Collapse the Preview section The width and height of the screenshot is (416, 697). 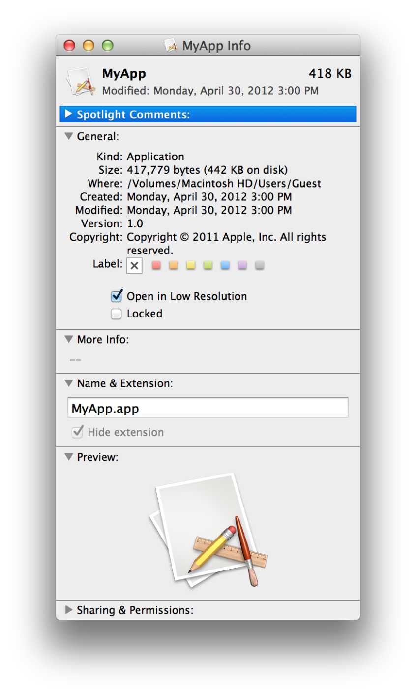pyautogui.click(x=69, y=457)
